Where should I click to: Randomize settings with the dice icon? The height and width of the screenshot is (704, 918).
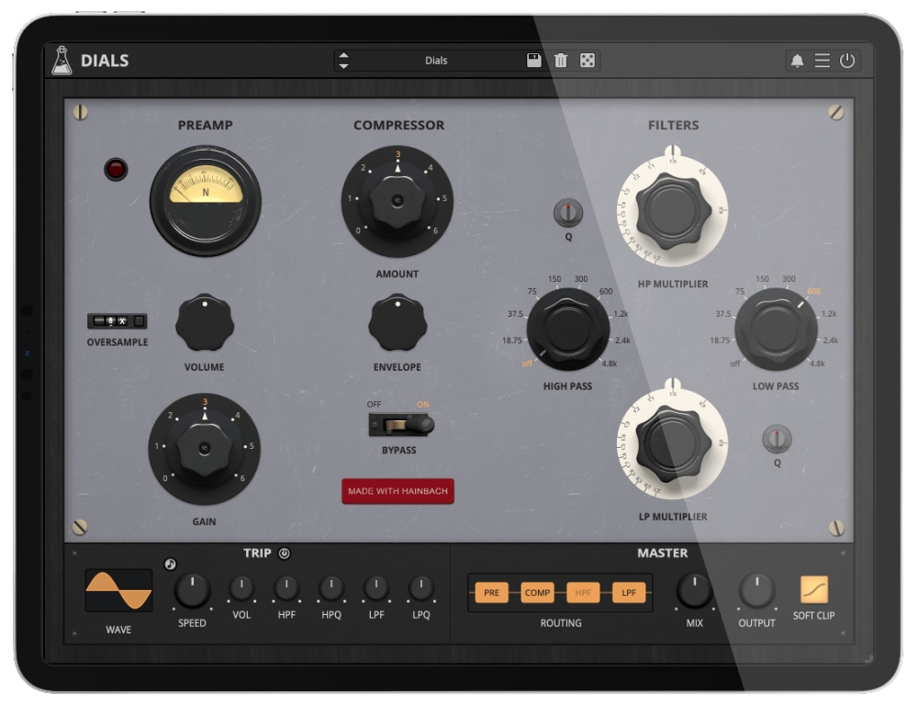tap(587, 61)
